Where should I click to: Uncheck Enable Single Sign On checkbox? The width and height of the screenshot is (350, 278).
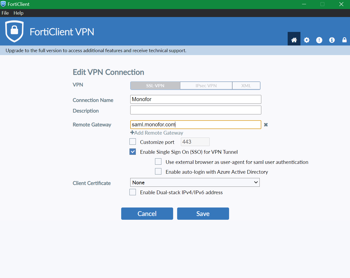tap(133, 152)
